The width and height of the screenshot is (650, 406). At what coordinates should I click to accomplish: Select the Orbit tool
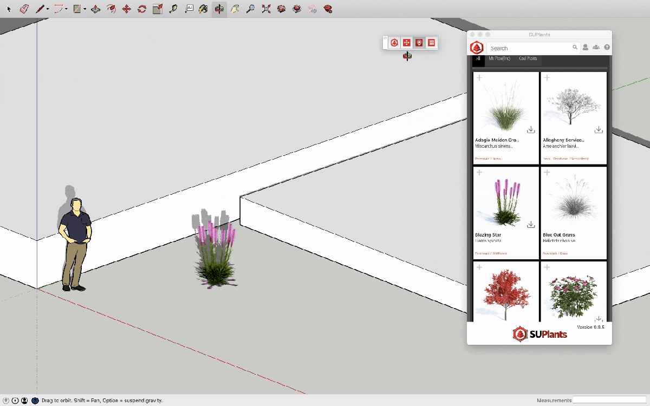(x=219, y=9)
